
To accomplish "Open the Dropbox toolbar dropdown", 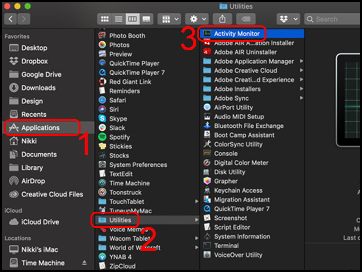I will pos(288,19).
